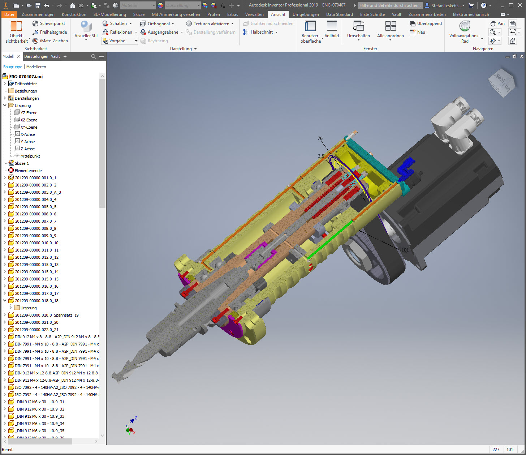Screen dimensions: 526x455
Task: Open the browser panel hamburger menu
Action: coord(102,56)
